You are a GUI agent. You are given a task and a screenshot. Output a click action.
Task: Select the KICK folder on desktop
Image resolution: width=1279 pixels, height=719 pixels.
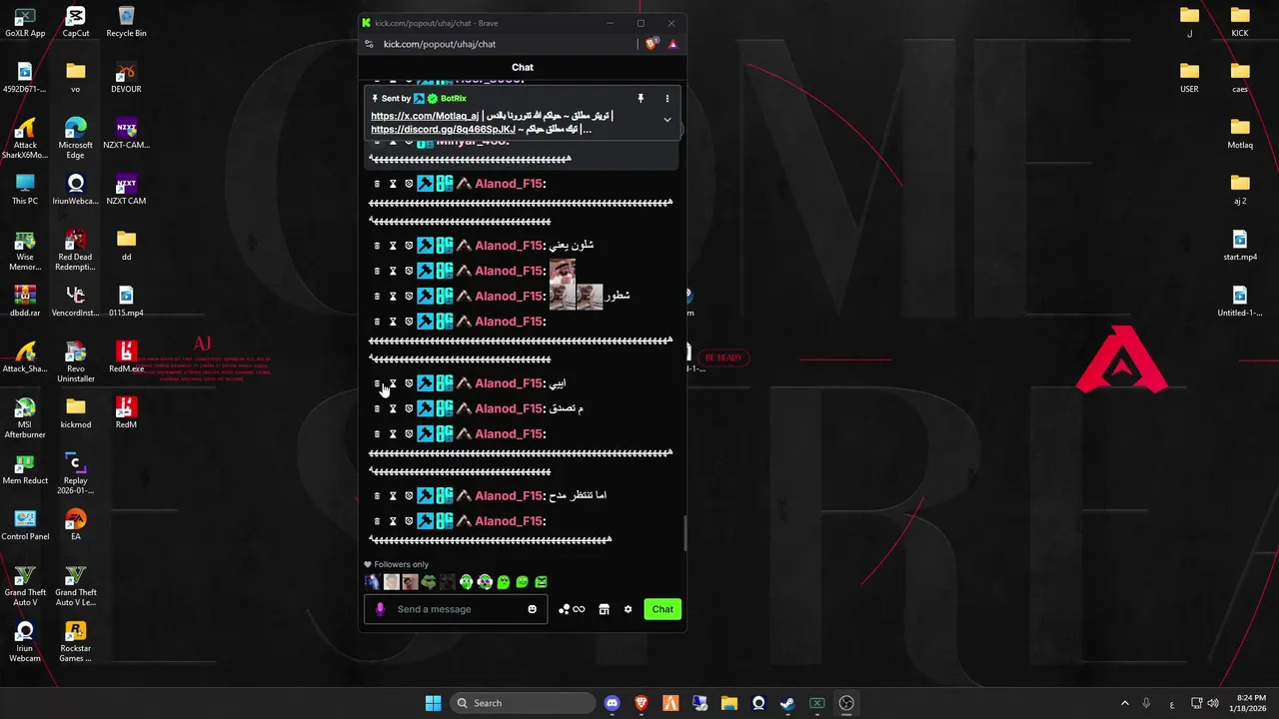[x=1240, y=22]
